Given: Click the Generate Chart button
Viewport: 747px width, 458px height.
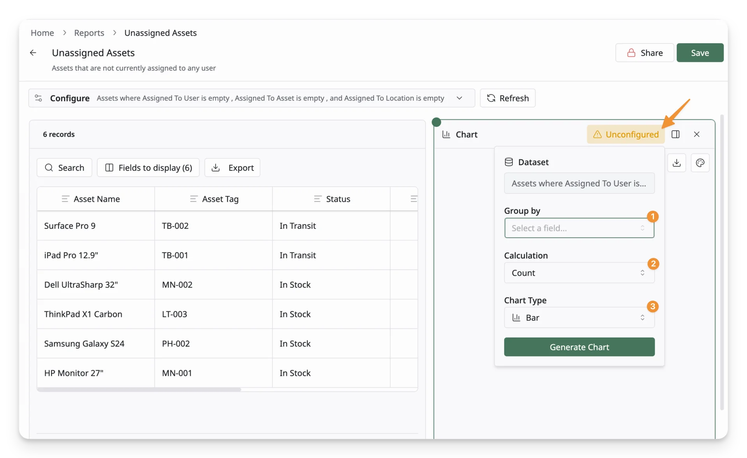Looking at the screenshot, I should 579,347.
